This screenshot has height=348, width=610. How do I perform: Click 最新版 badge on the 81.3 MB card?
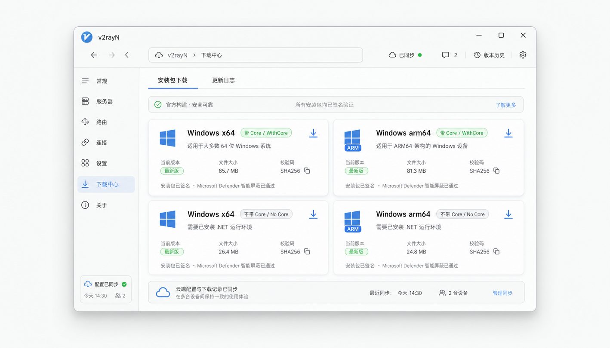click(357, 171)
